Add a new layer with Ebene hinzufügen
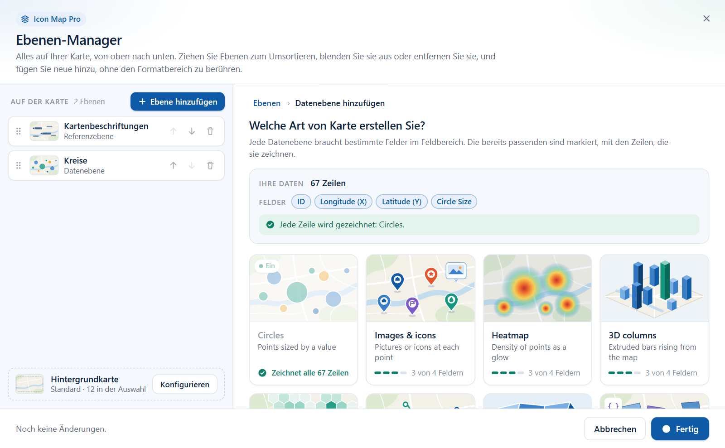The image size is (725, 448). point(178,102)
